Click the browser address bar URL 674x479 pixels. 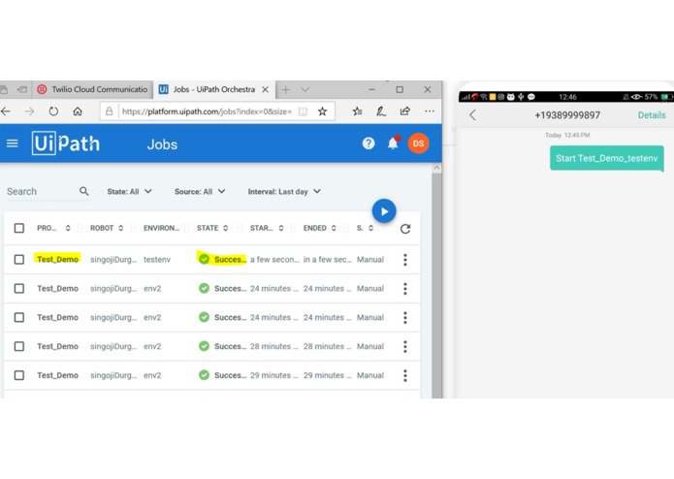[x=207, y=112]
